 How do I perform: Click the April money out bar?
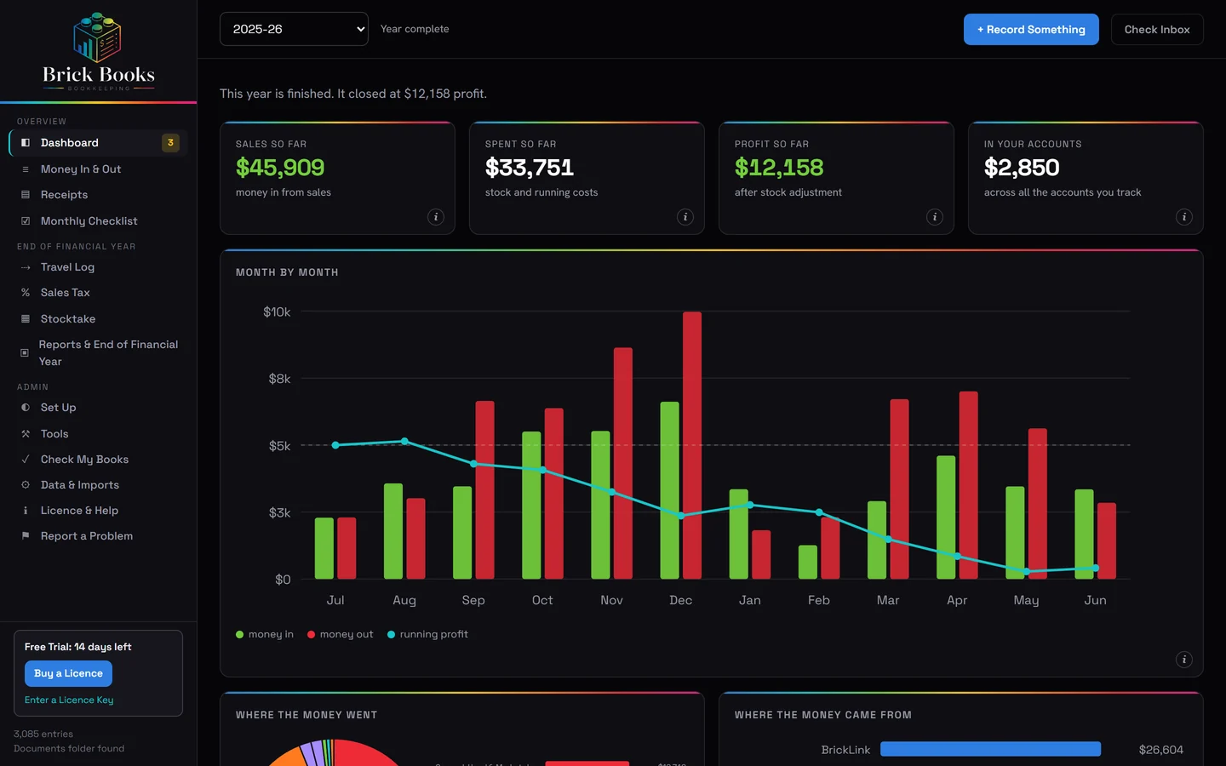coord(968,485)
